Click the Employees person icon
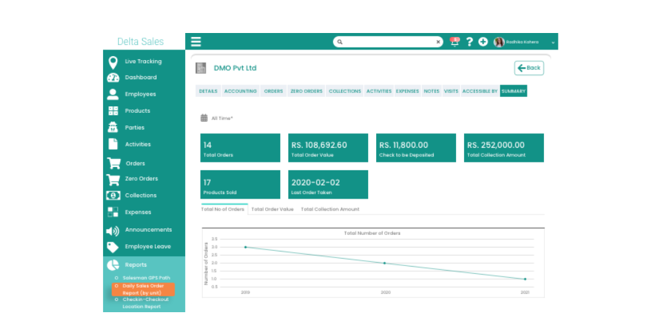This screenshot has width=661, height=330. [112, 94]
